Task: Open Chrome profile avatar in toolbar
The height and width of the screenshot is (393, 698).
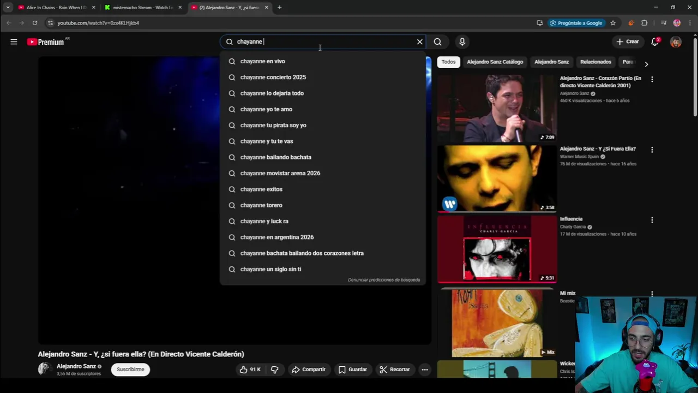Action: (677, 23)
